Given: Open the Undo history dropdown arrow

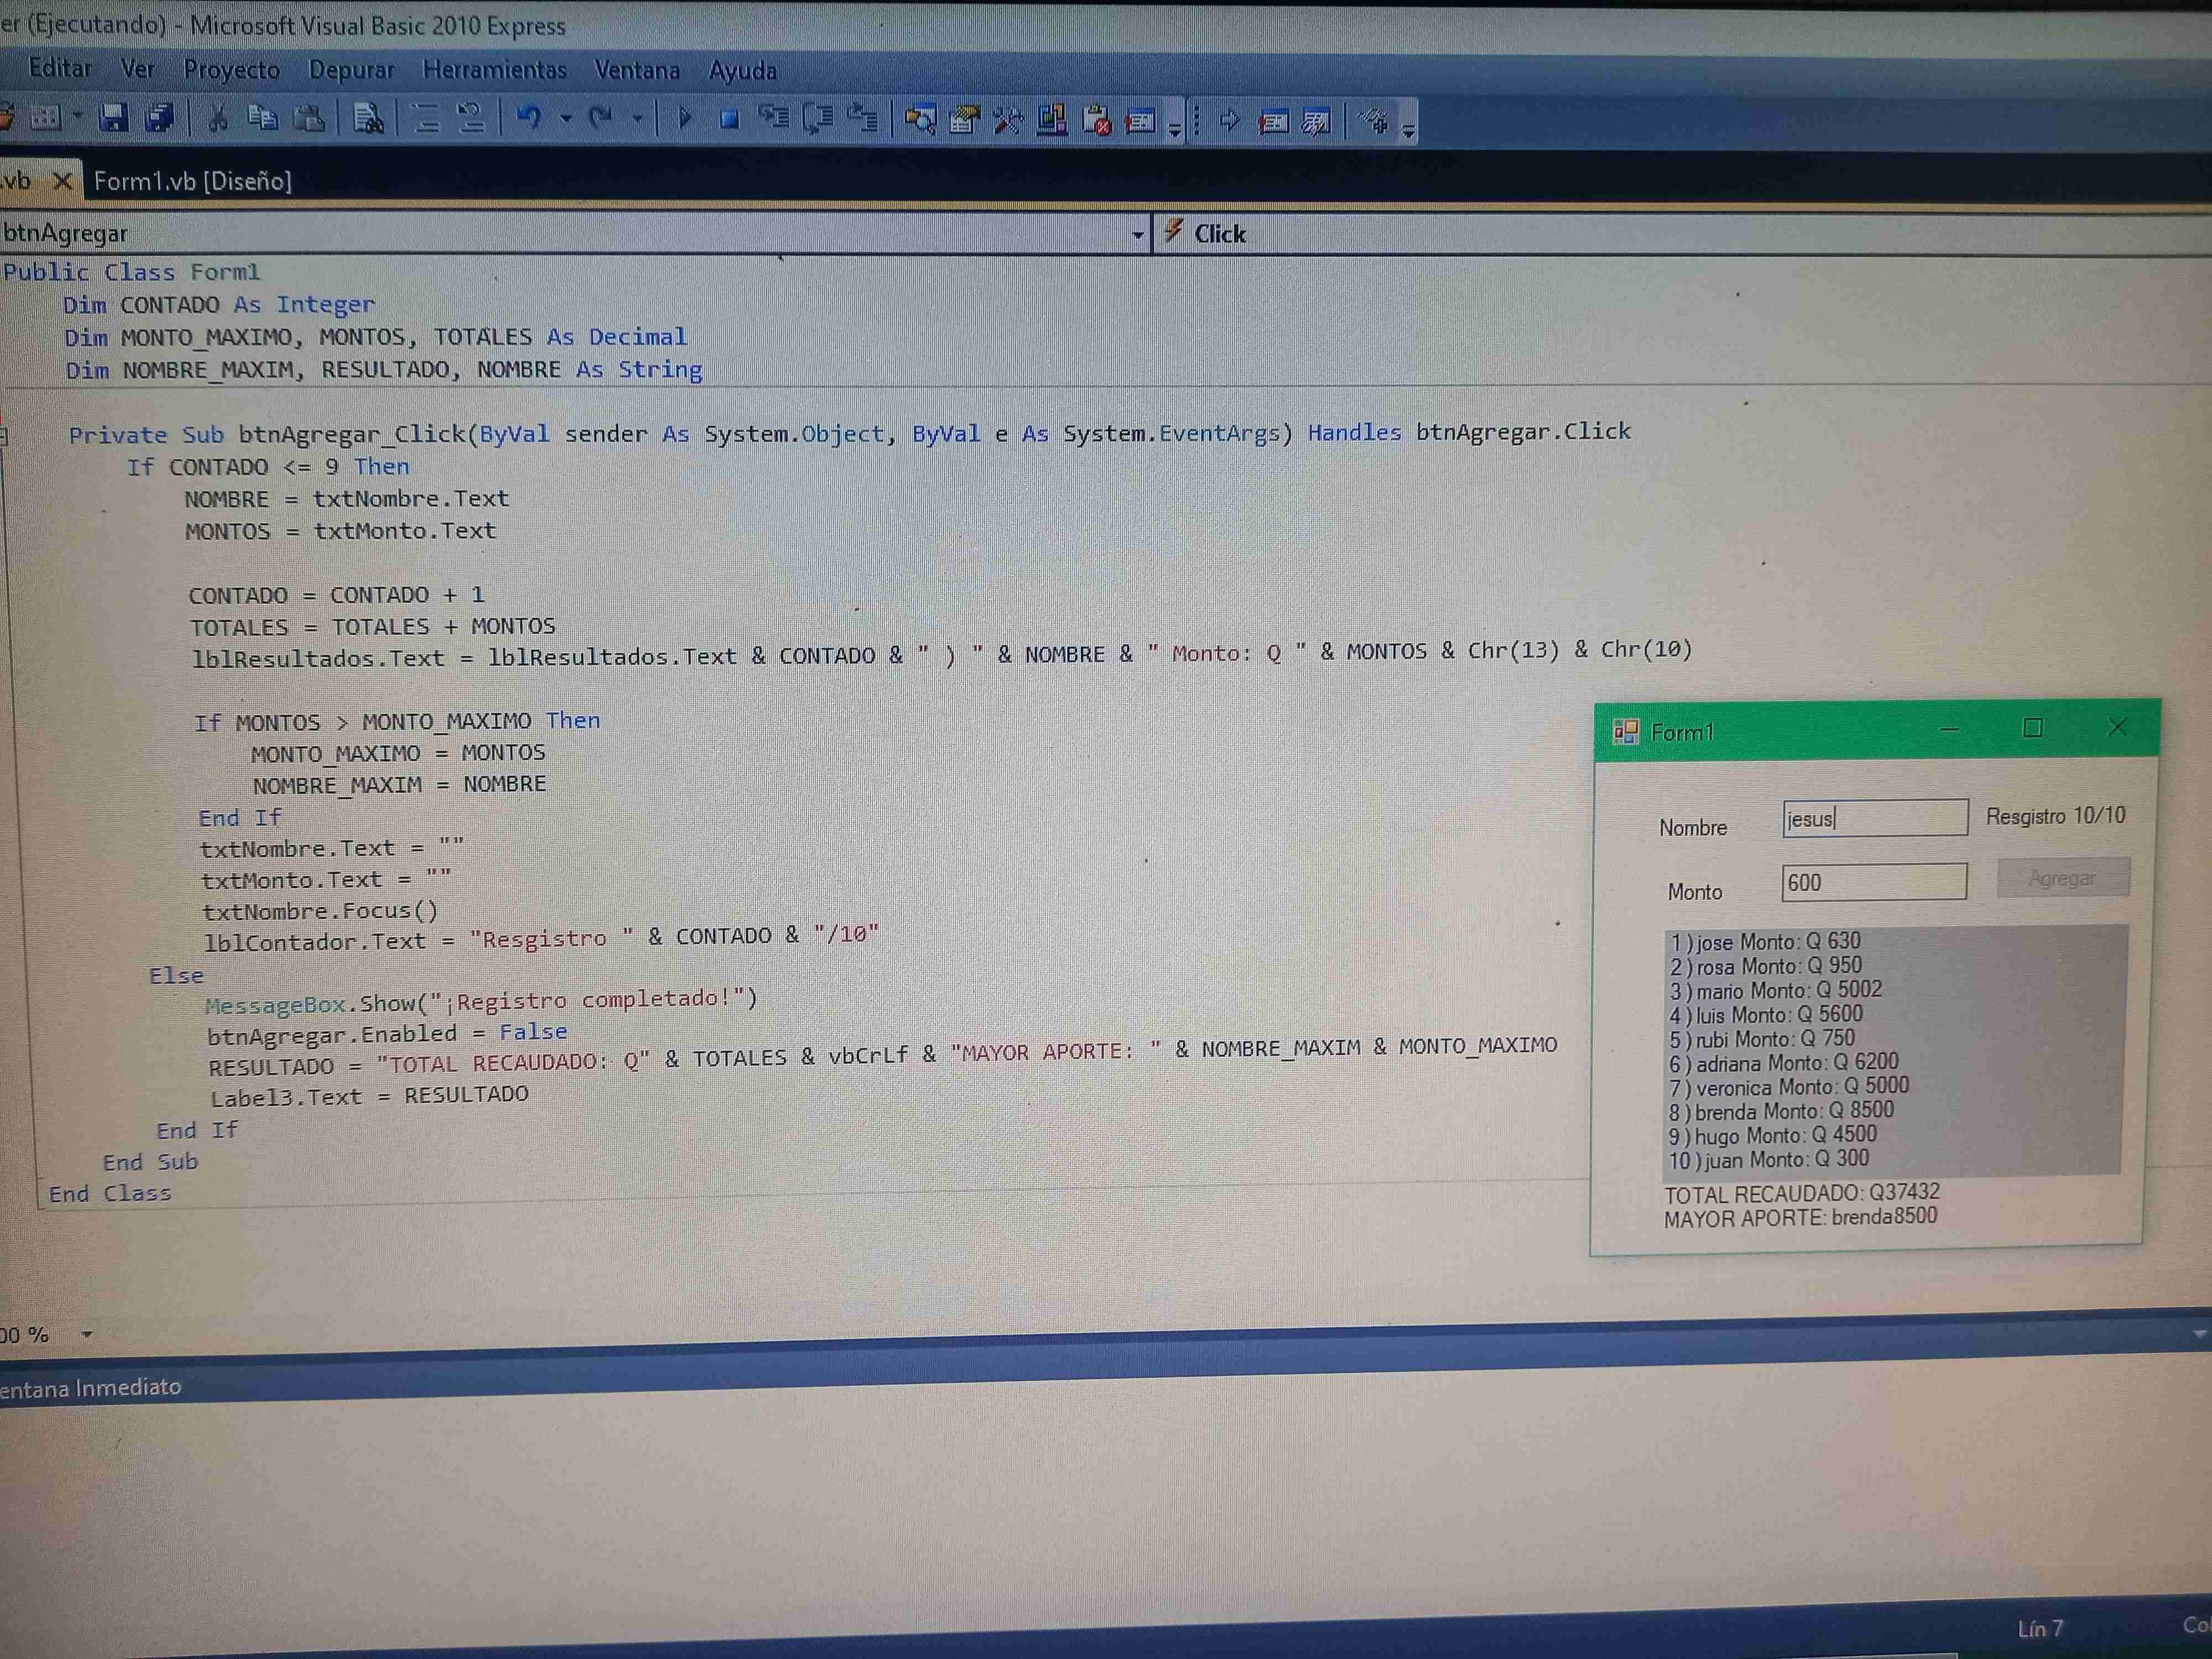Looking at the screenshot, I should point(566,119).
